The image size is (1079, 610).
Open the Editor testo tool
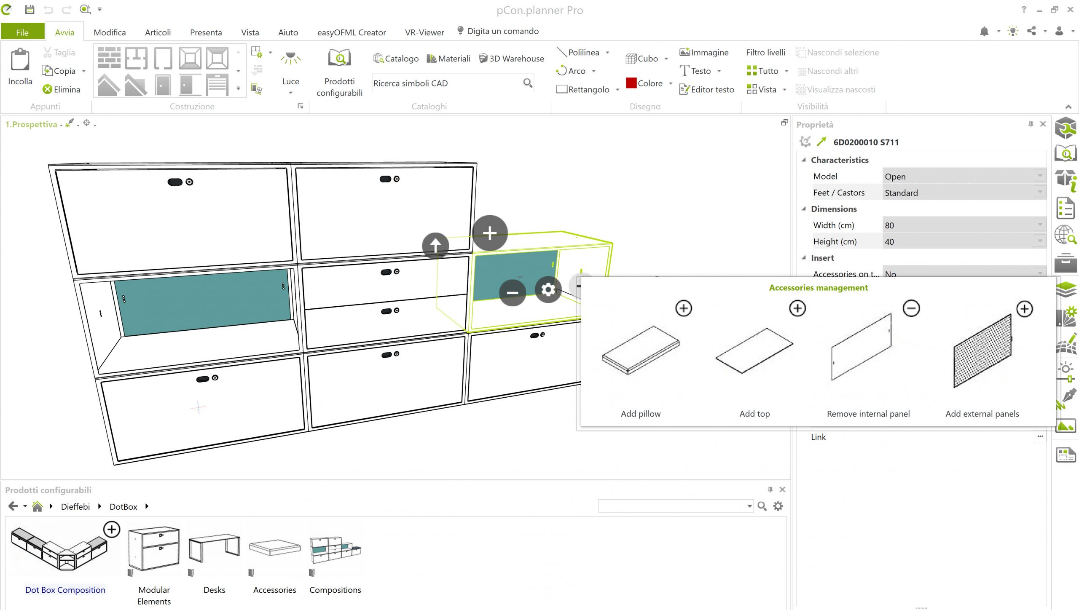pyautogui.click(x=707, y=89)
